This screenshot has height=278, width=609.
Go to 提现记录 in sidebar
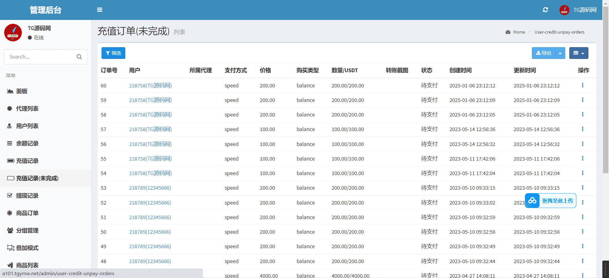27,196
